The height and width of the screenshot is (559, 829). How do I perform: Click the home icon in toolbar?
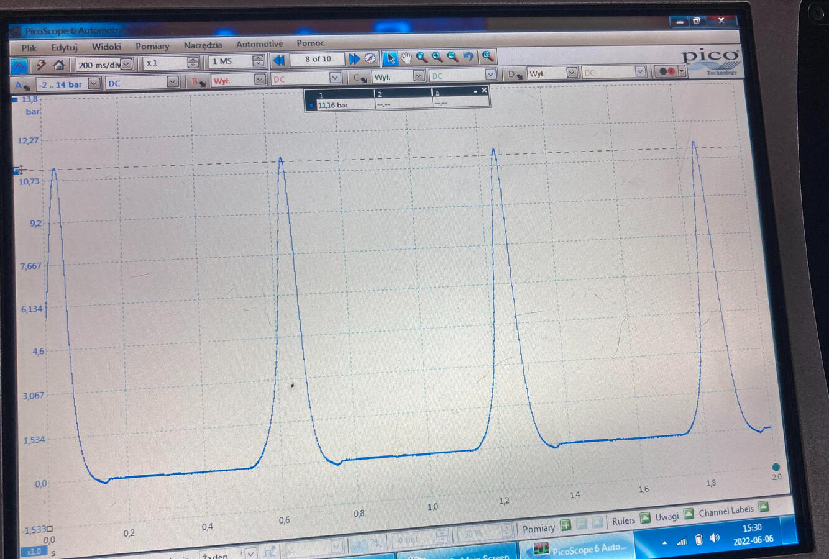[59, 65]
